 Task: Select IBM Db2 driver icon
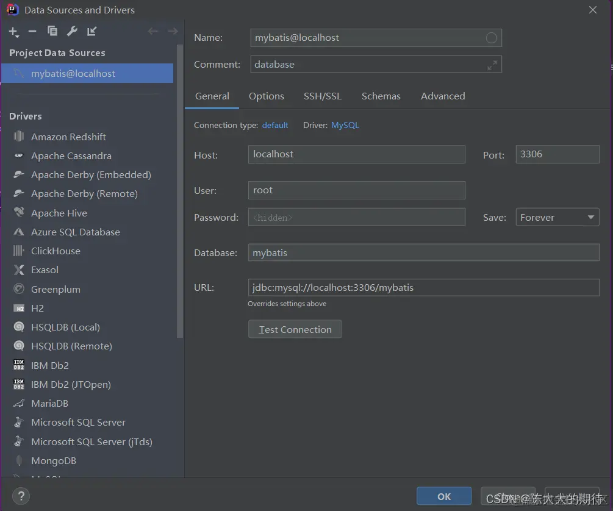[19, 365]
